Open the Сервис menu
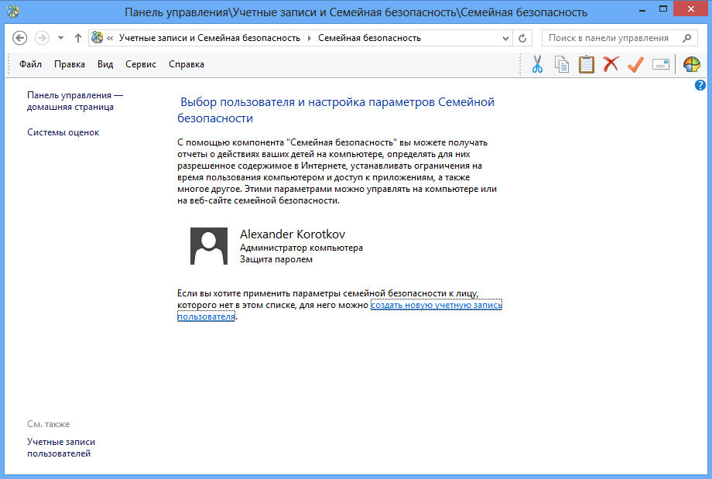 [x=141, y=64]
